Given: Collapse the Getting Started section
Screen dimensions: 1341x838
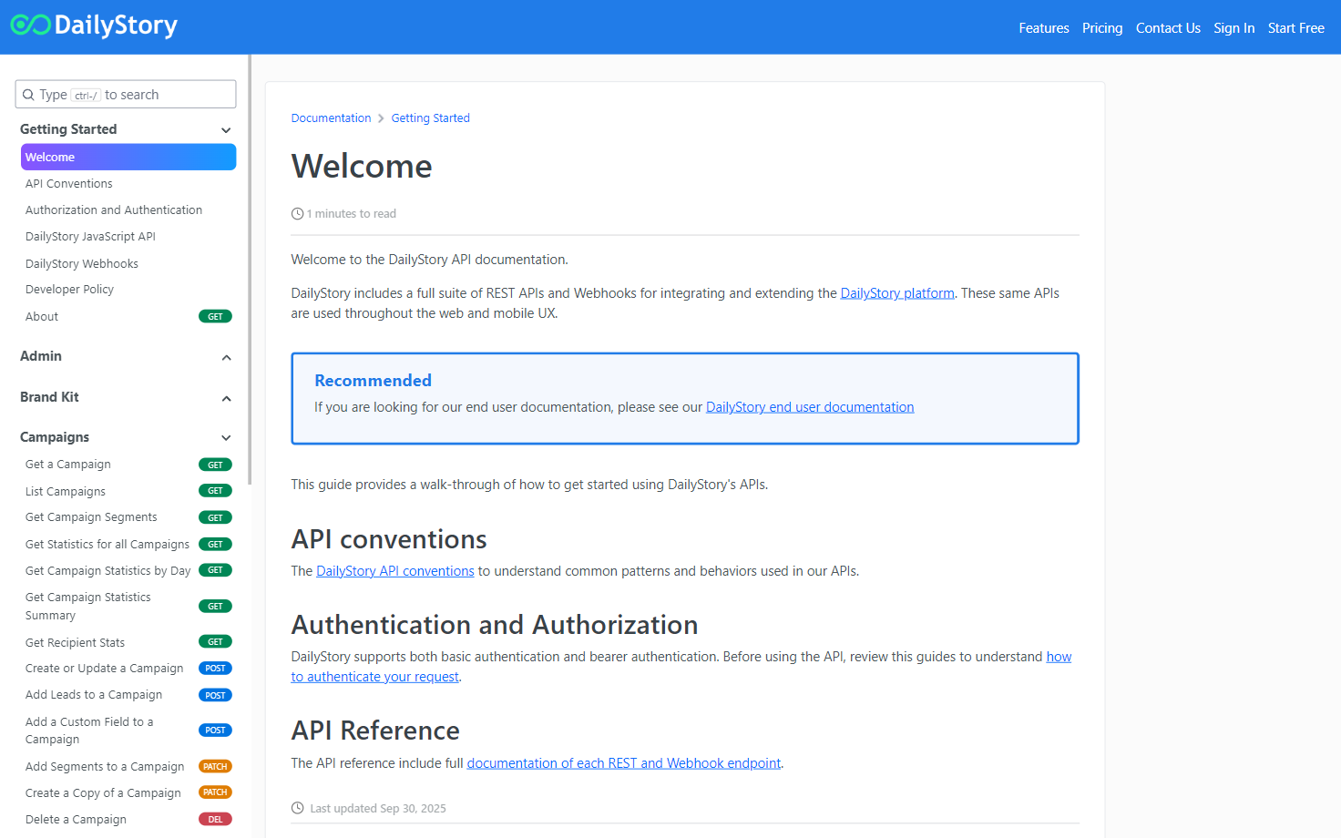Looking at the screenshot, I should tap(226, 130).
